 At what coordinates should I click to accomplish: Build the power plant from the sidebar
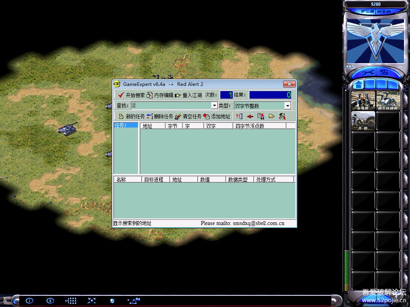tap(363, 101)
